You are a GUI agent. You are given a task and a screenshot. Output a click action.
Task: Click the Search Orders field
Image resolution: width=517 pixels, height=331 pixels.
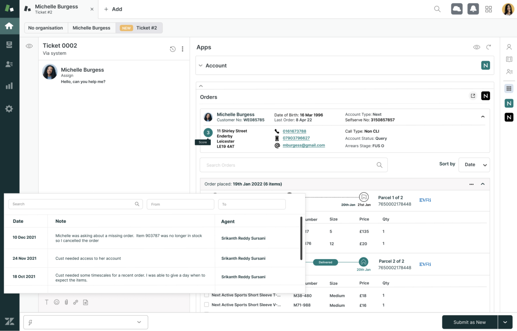(x=294, y=165)
